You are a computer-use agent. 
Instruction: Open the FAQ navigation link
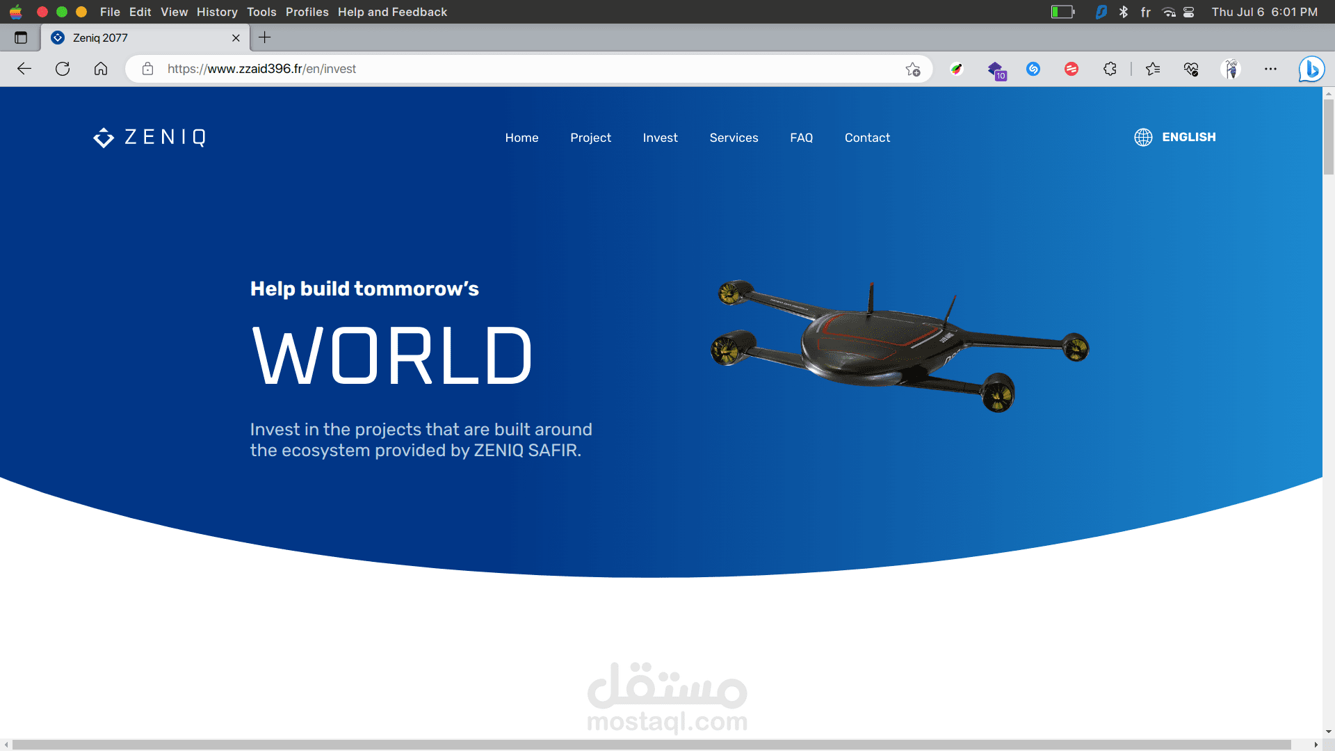pos(801,138)
